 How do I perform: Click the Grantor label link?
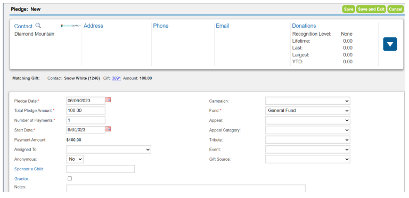(22, 179)
